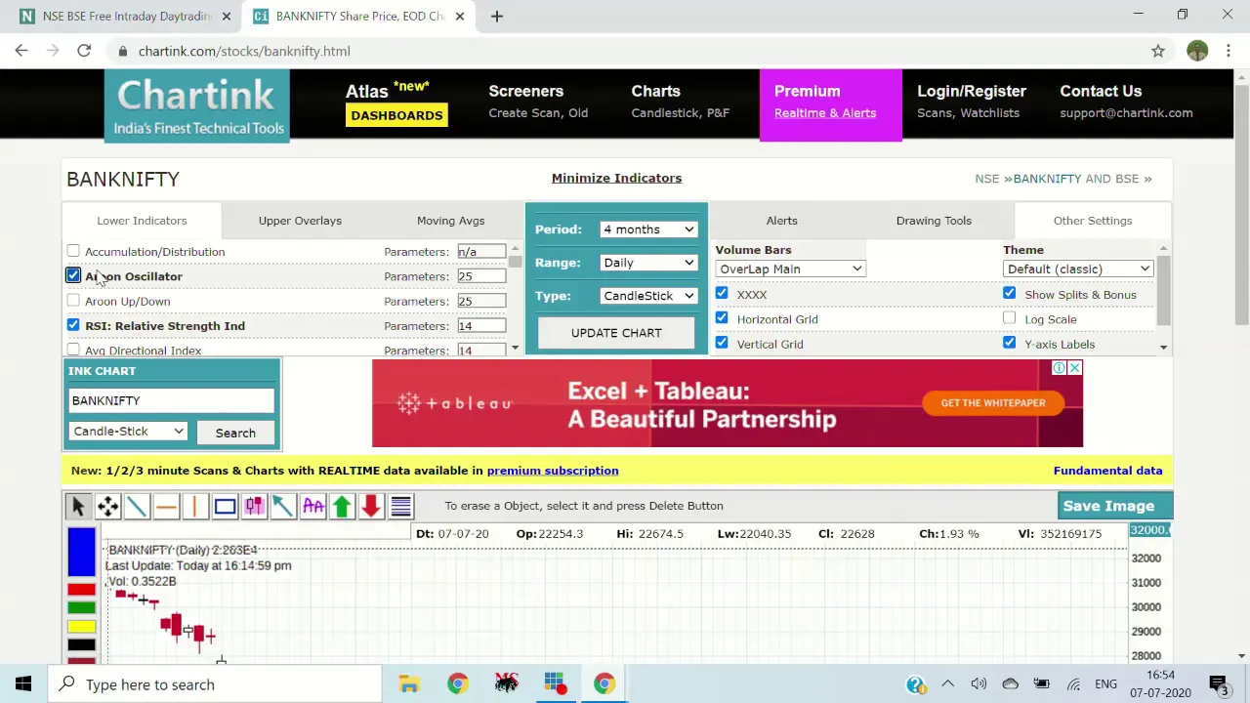The height and width of the screenshot is (703, 1250).
Task: Open the premium subscription link
Action: pyautogui.click(x=553, y=471)
